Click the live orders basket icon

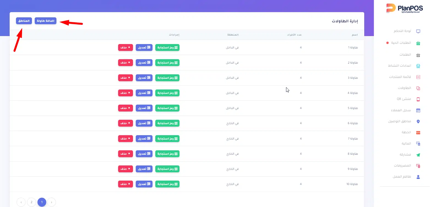click(x=418, y=43)
